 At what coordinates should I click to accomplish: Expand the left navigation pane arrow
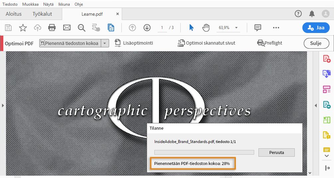(3, 105)
